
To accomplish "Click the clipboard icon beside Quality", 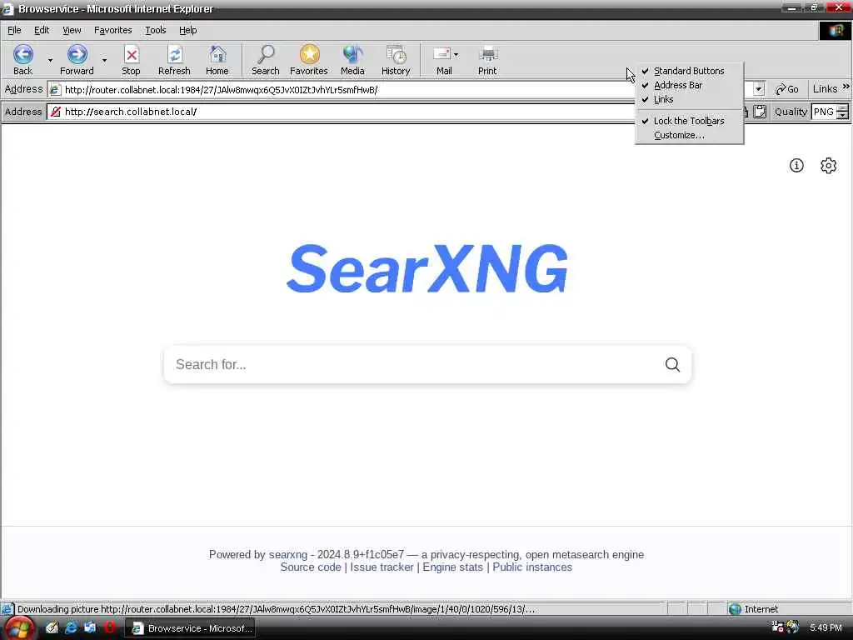I will tap(760, 112).
